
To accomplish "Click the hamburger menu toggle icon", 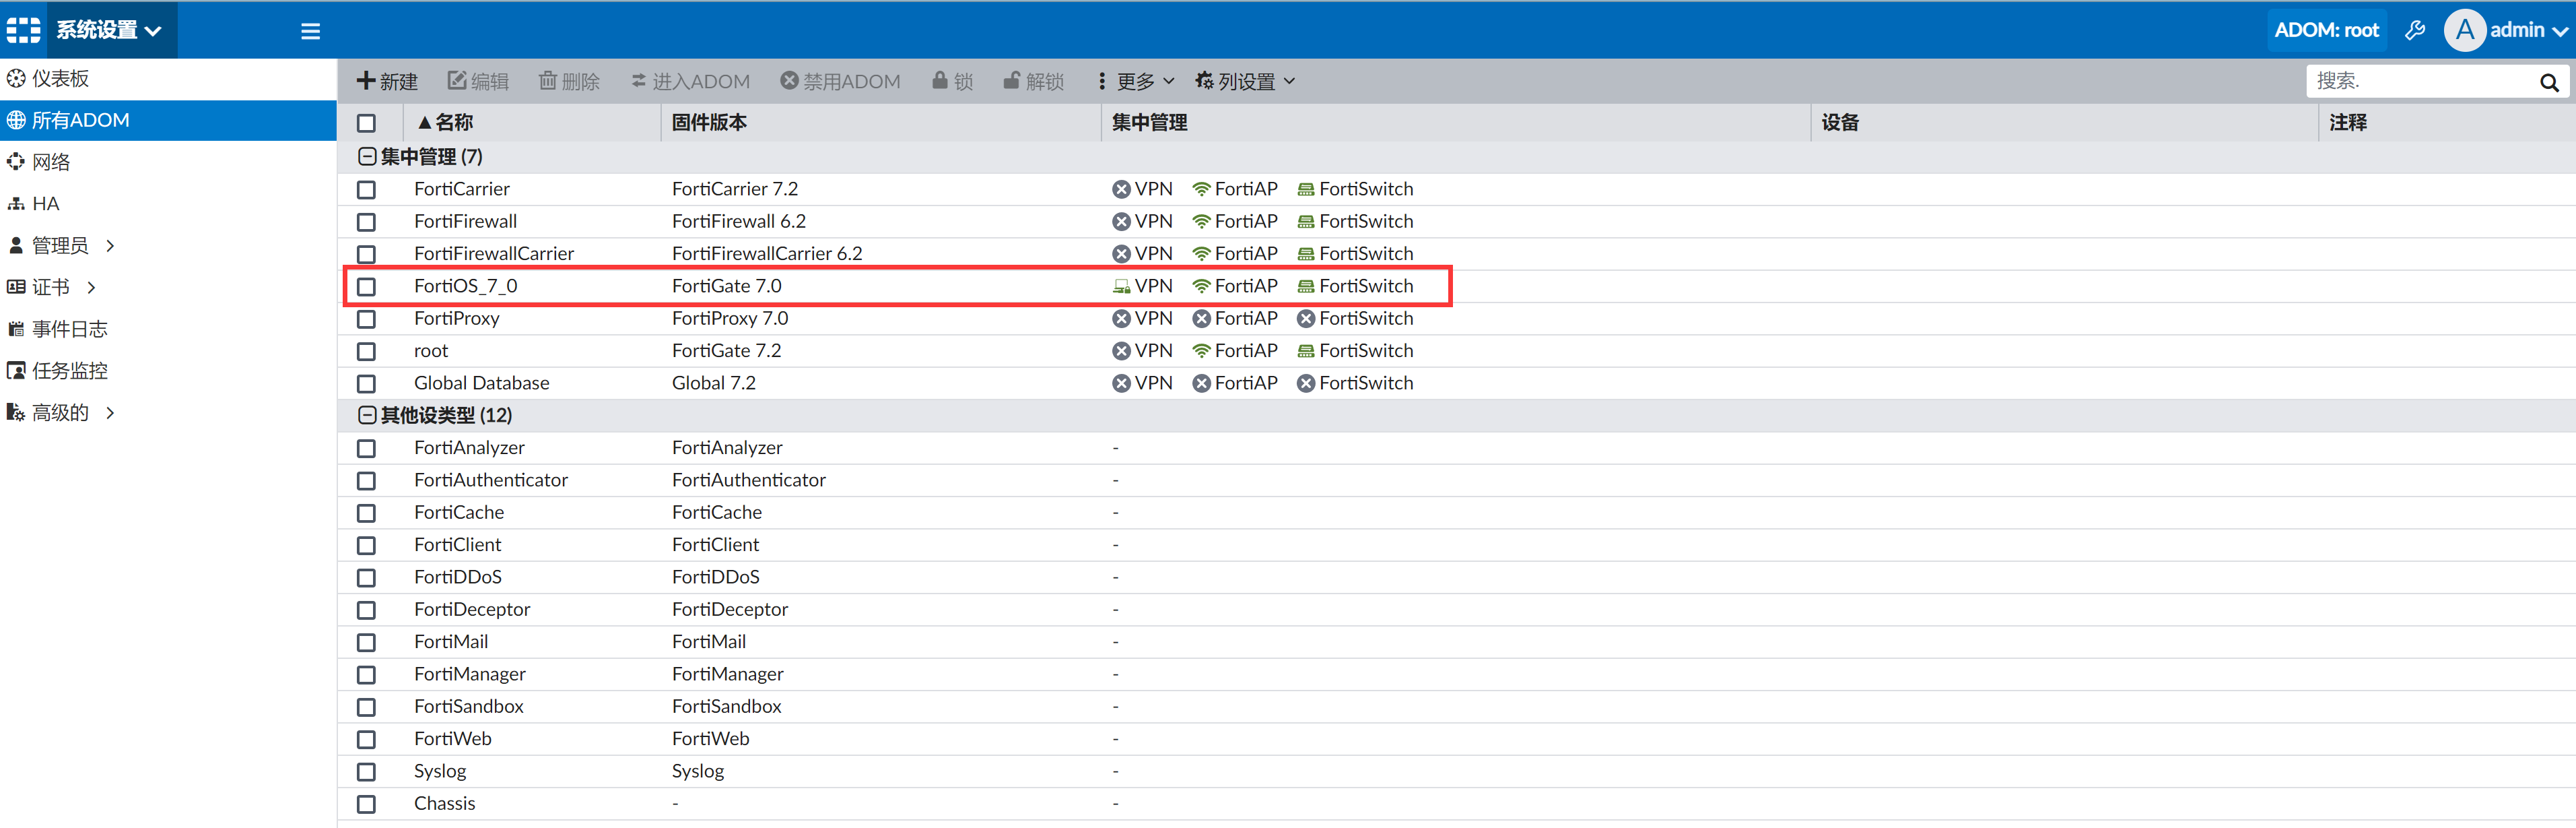I will pyautogui.click(x=310, y=31).
